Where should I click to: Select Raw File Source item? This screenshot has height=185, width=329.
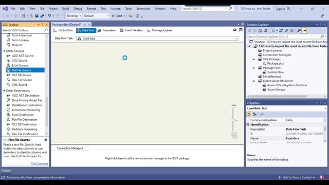pos(22,80)
